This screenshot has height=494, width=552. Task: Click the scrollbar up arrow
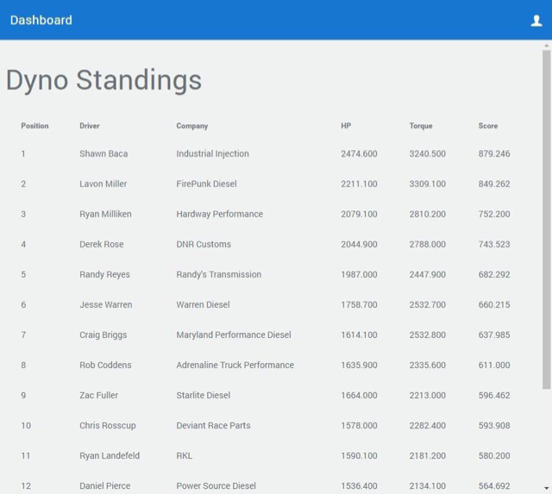point(546,46)
